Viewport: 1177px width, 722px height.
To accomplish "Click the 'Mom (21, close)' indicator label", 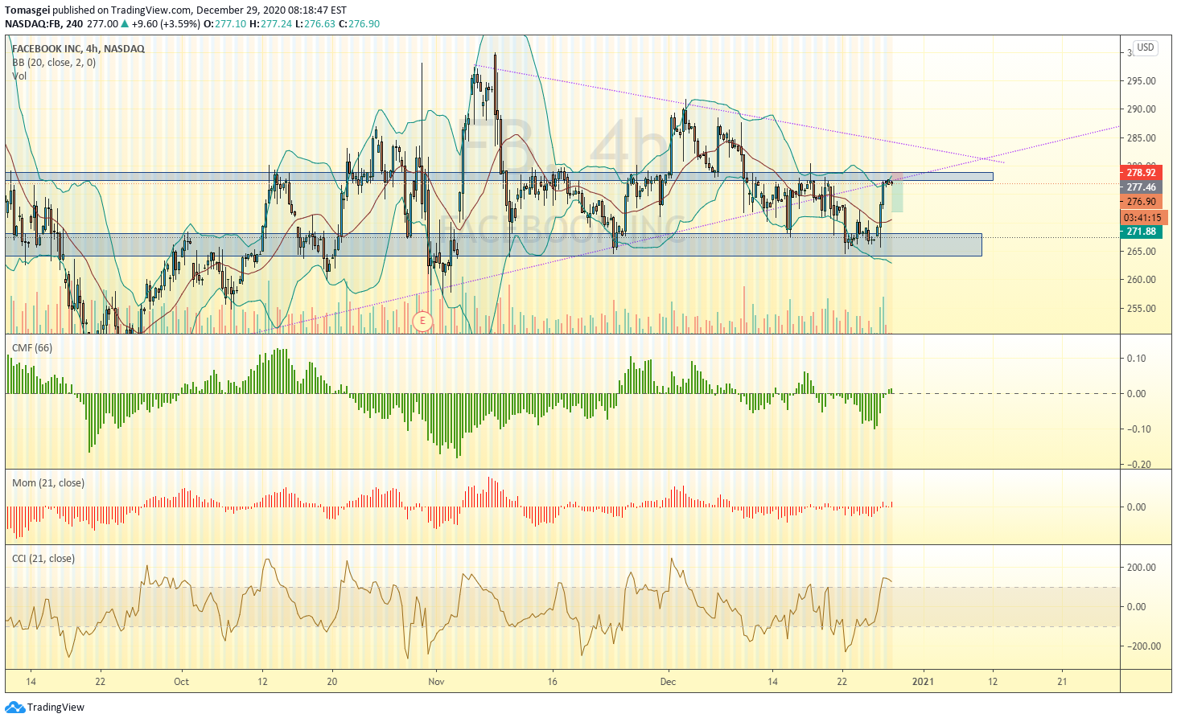I will click(47, 482).
